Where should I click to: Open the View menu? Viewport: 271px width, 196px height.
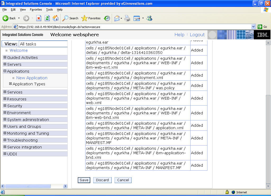(x=23, y=10)
